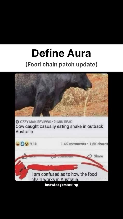Viewport: 123px width, 219px height.
Task: Click the OZZY MAN REVIEWS source label
Action: [36, 122]
